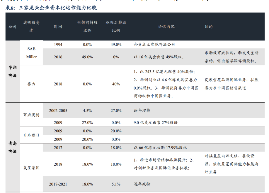The width and height of the screenshot is (269, 193).
Task: Select the 4.5% shareholding value
Action: pos(87,110)
